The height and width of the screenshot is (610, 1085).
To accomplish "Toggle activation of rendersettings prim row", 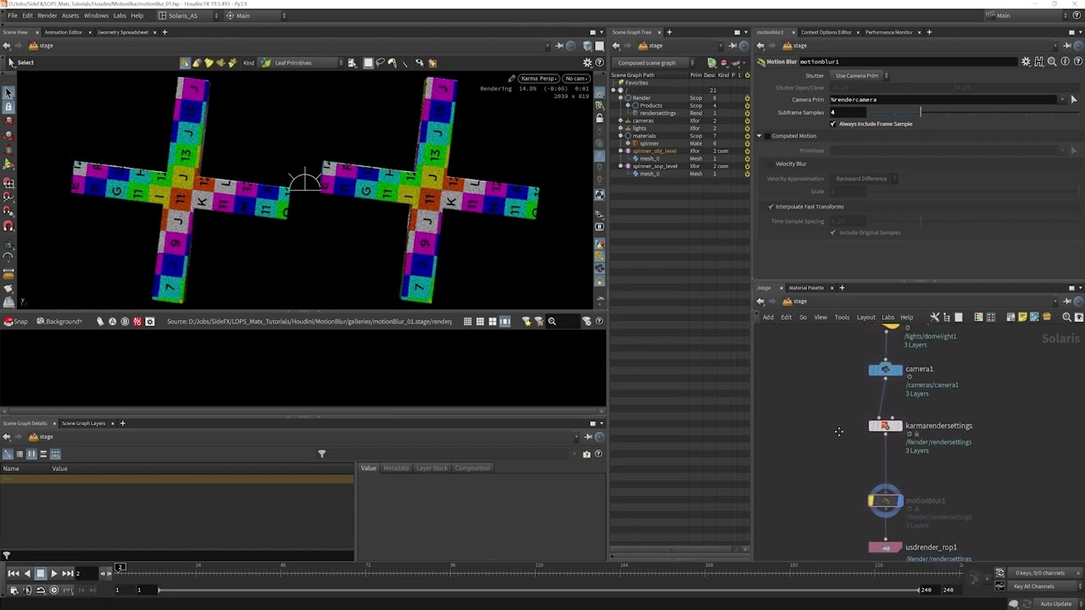I will point(747,114).
